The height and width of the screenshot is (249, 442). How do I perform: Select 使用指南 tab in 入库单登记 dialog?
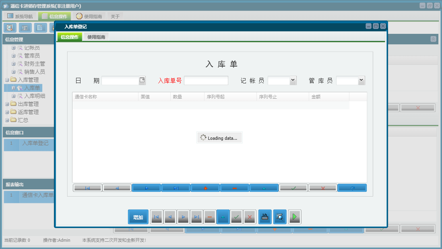tap(96, 37)
